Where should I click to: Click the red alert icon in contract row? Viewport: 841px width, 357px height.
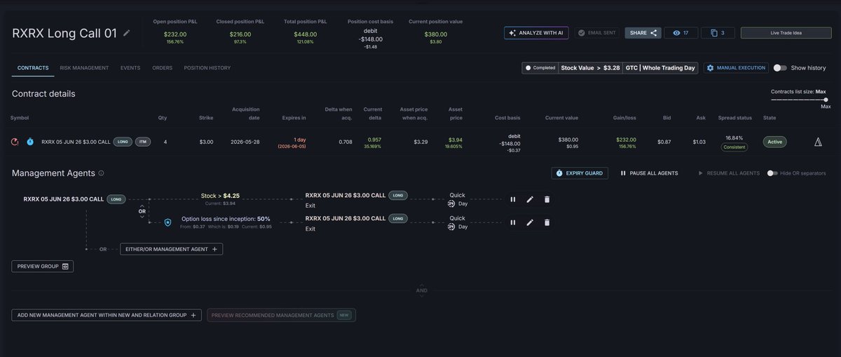tap(15, 142)
